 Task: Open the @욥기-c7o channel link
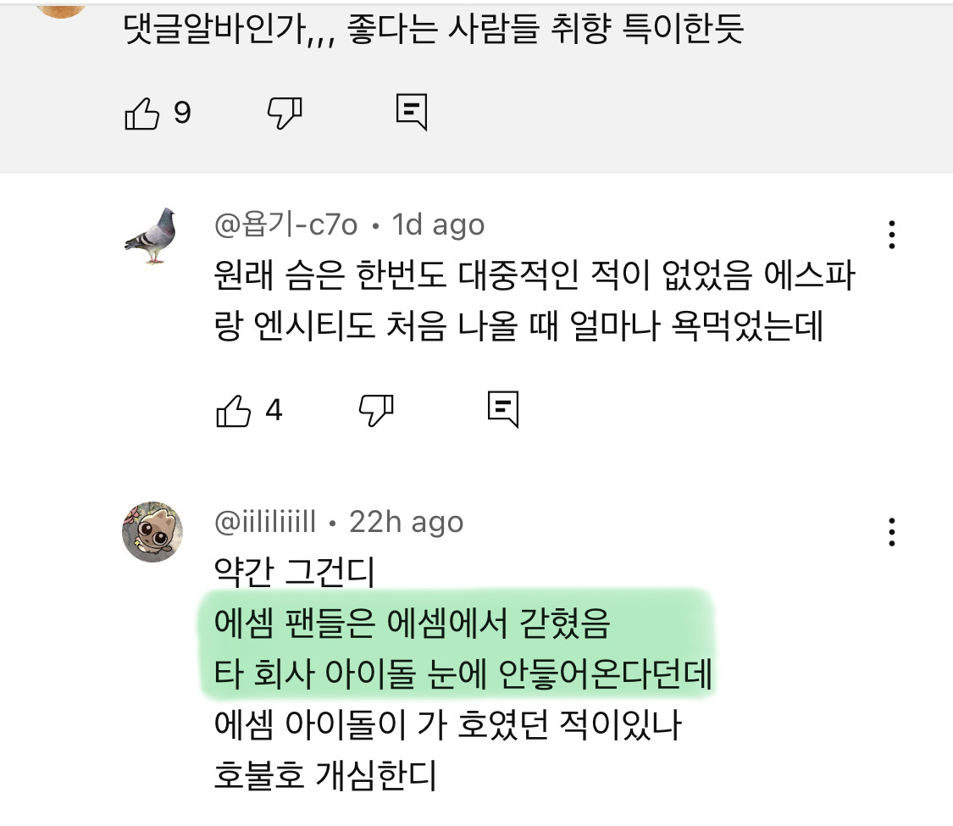pos(285,225)
